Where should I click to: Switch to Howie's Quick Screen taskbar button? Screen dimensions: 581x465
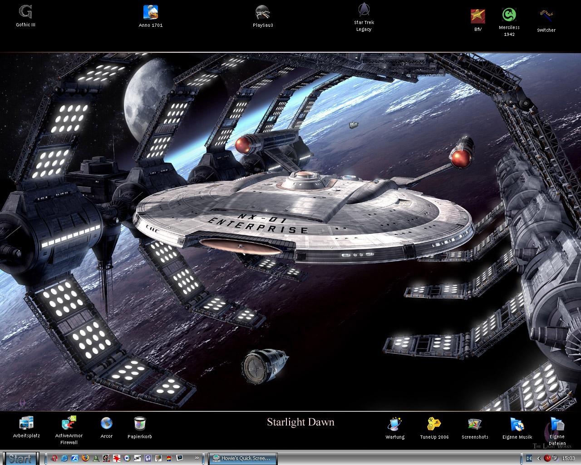point(242,458)
